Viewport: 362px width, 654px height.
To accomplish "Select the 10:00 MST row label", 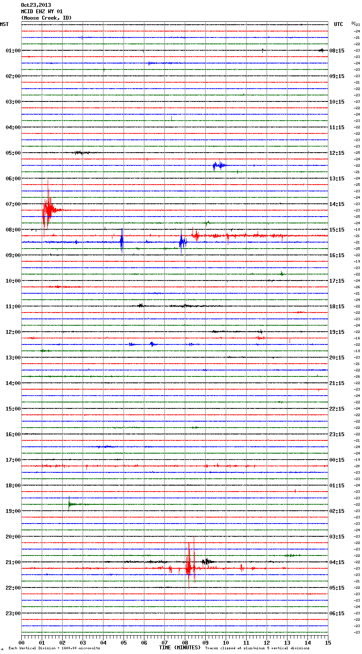I will (x=13, y=281).
